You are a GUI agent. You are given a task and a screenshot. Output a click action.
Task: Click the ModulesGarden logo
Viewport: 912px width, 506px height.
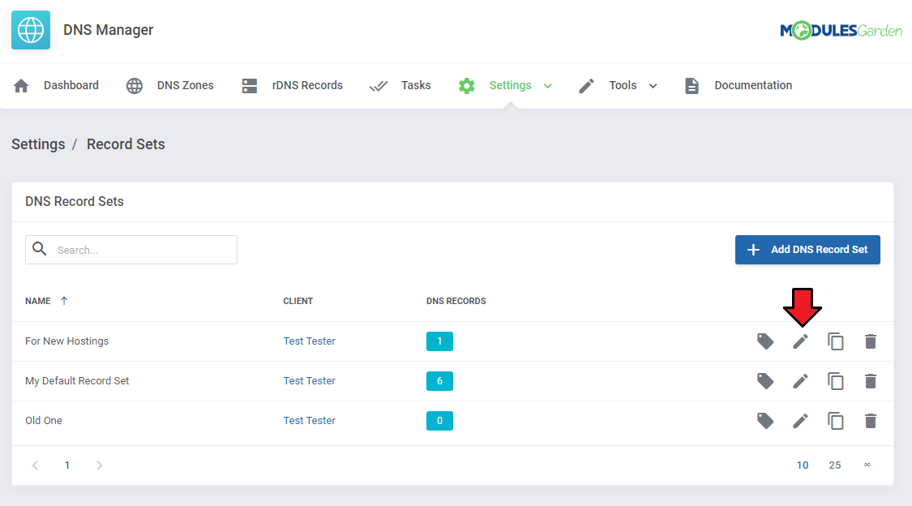(x=841, y=30)
